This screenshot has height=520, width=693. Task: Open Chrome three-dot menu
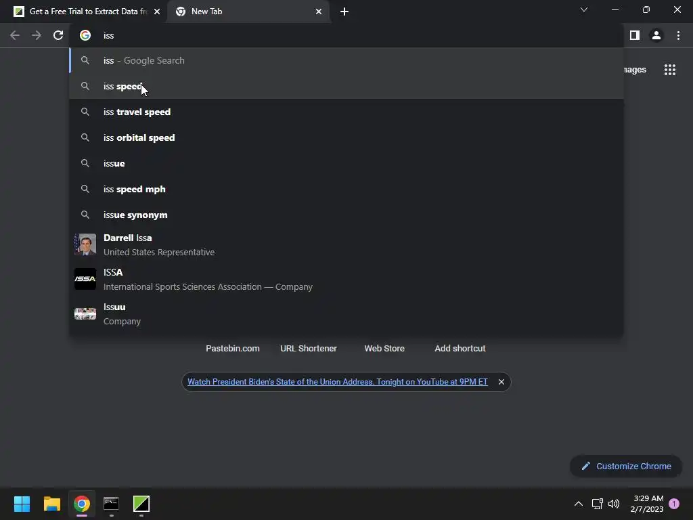pos(678,35)
